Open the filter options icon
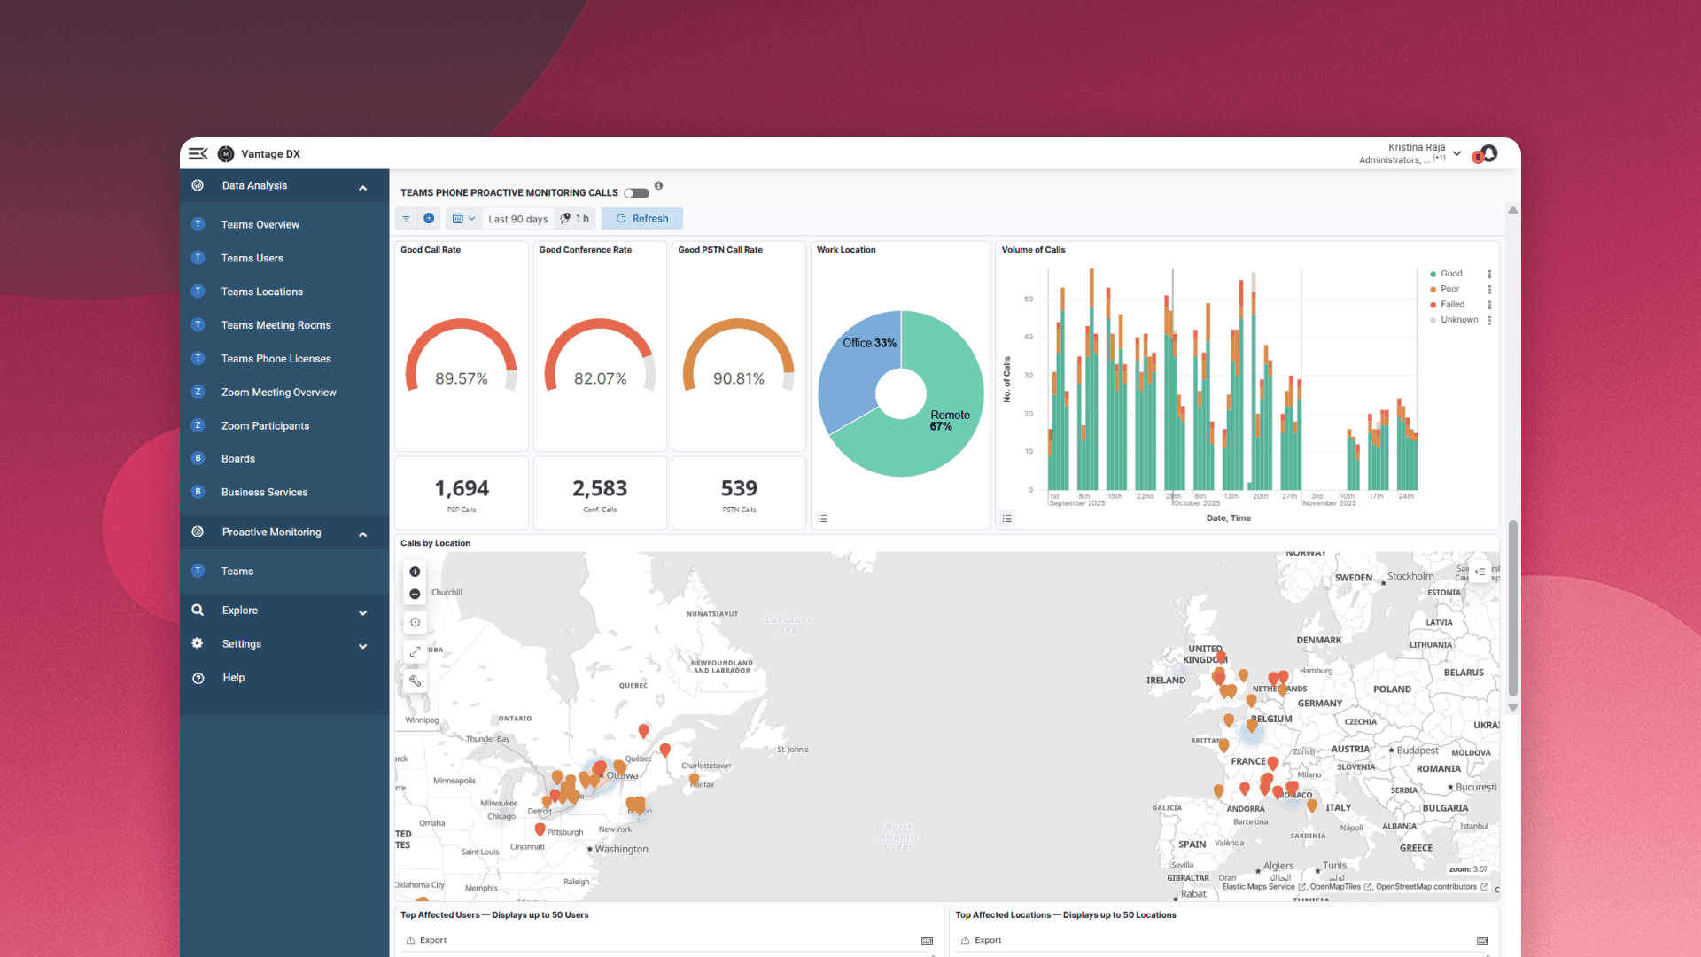Image resolution: width=1701 pixels, height=957 pixels. (406, 219)
